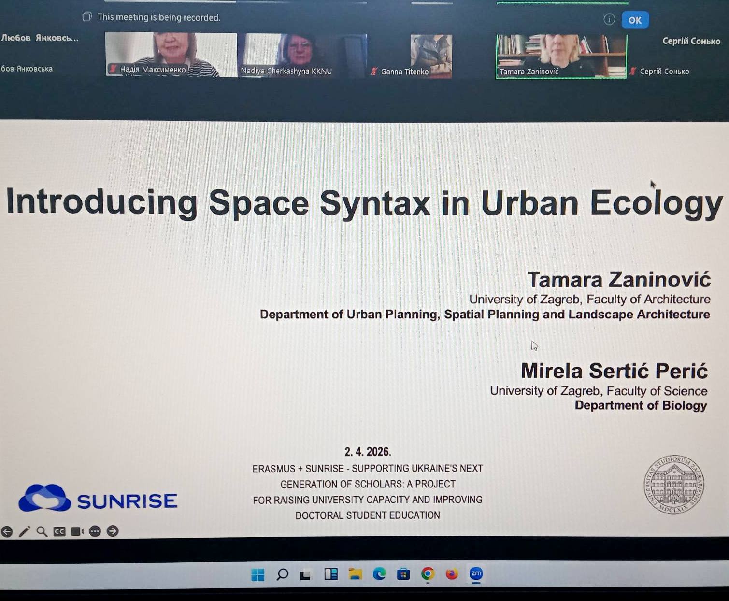Open the slide zoom magnifier tool
This screenshot has height=601, width=729.
(x=42, y=532)
